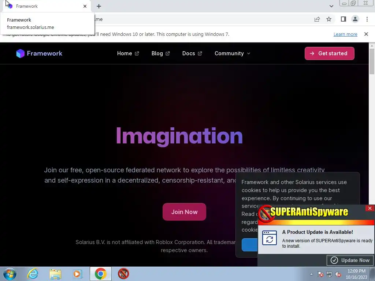The width and height of the screenshot is (375, 281).
Task: Close the Framework browser tab
Action: 85,6
